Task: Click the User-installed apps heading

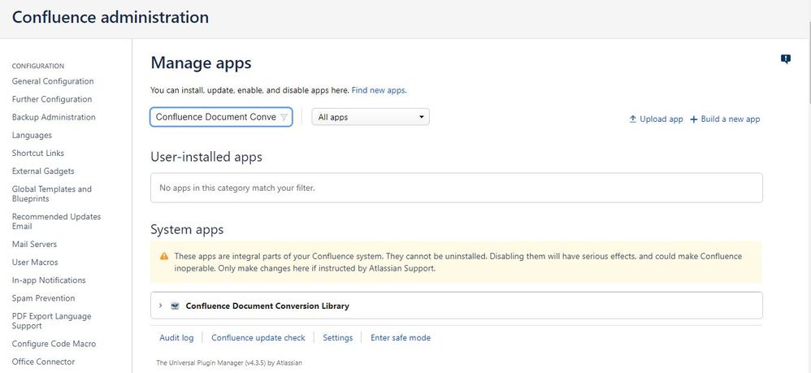Action: point(206,157)
